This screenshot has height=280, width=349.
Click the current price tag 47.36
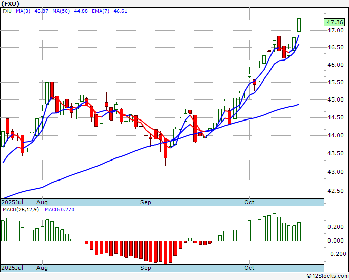335,22
